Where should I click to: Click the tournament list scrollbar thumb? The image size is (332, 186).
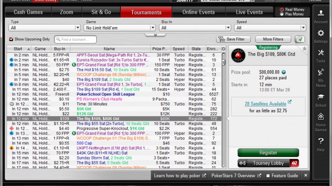tap(224, 62)
